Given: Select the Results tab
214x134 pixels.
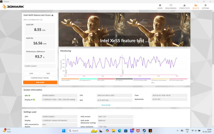Looking at the screenshot, I should pos(196,6).
